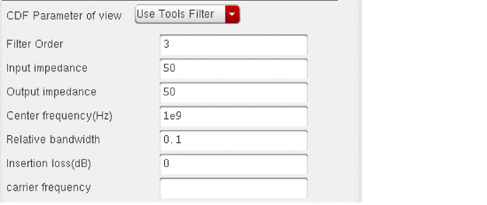The height and width of the screenshot is (205, 487).
Task: Click the horizontal separator line above the form
Action: coord(168,1)
